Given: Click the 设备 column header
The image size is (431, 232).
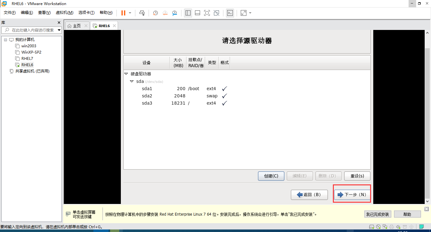Looking at the screenshot, I should pos(147,63).
